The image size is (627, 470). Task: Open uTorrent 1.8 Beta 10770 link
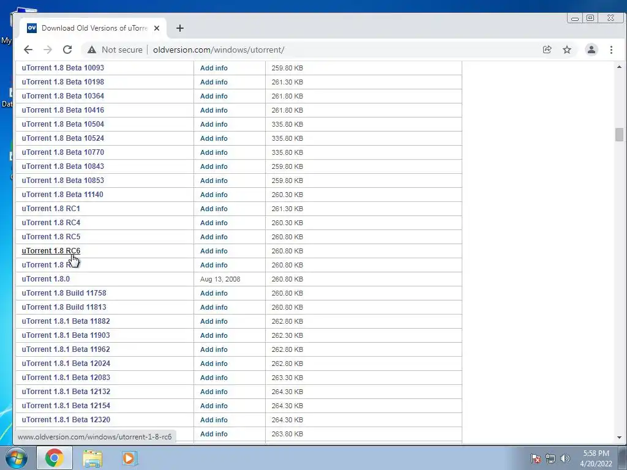point(63,152)
